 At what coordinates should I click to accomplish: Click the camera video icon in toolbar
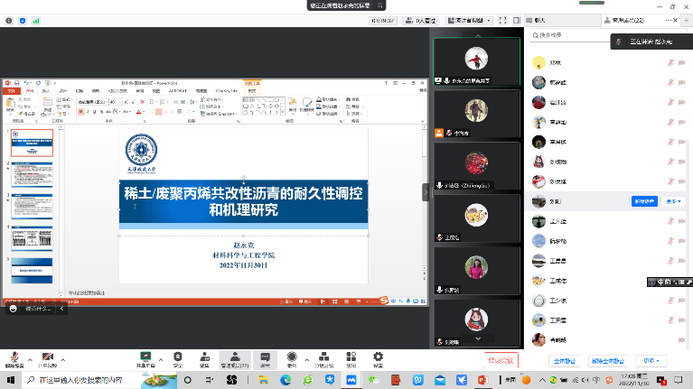pyautogui.click(x=47, y=357)
